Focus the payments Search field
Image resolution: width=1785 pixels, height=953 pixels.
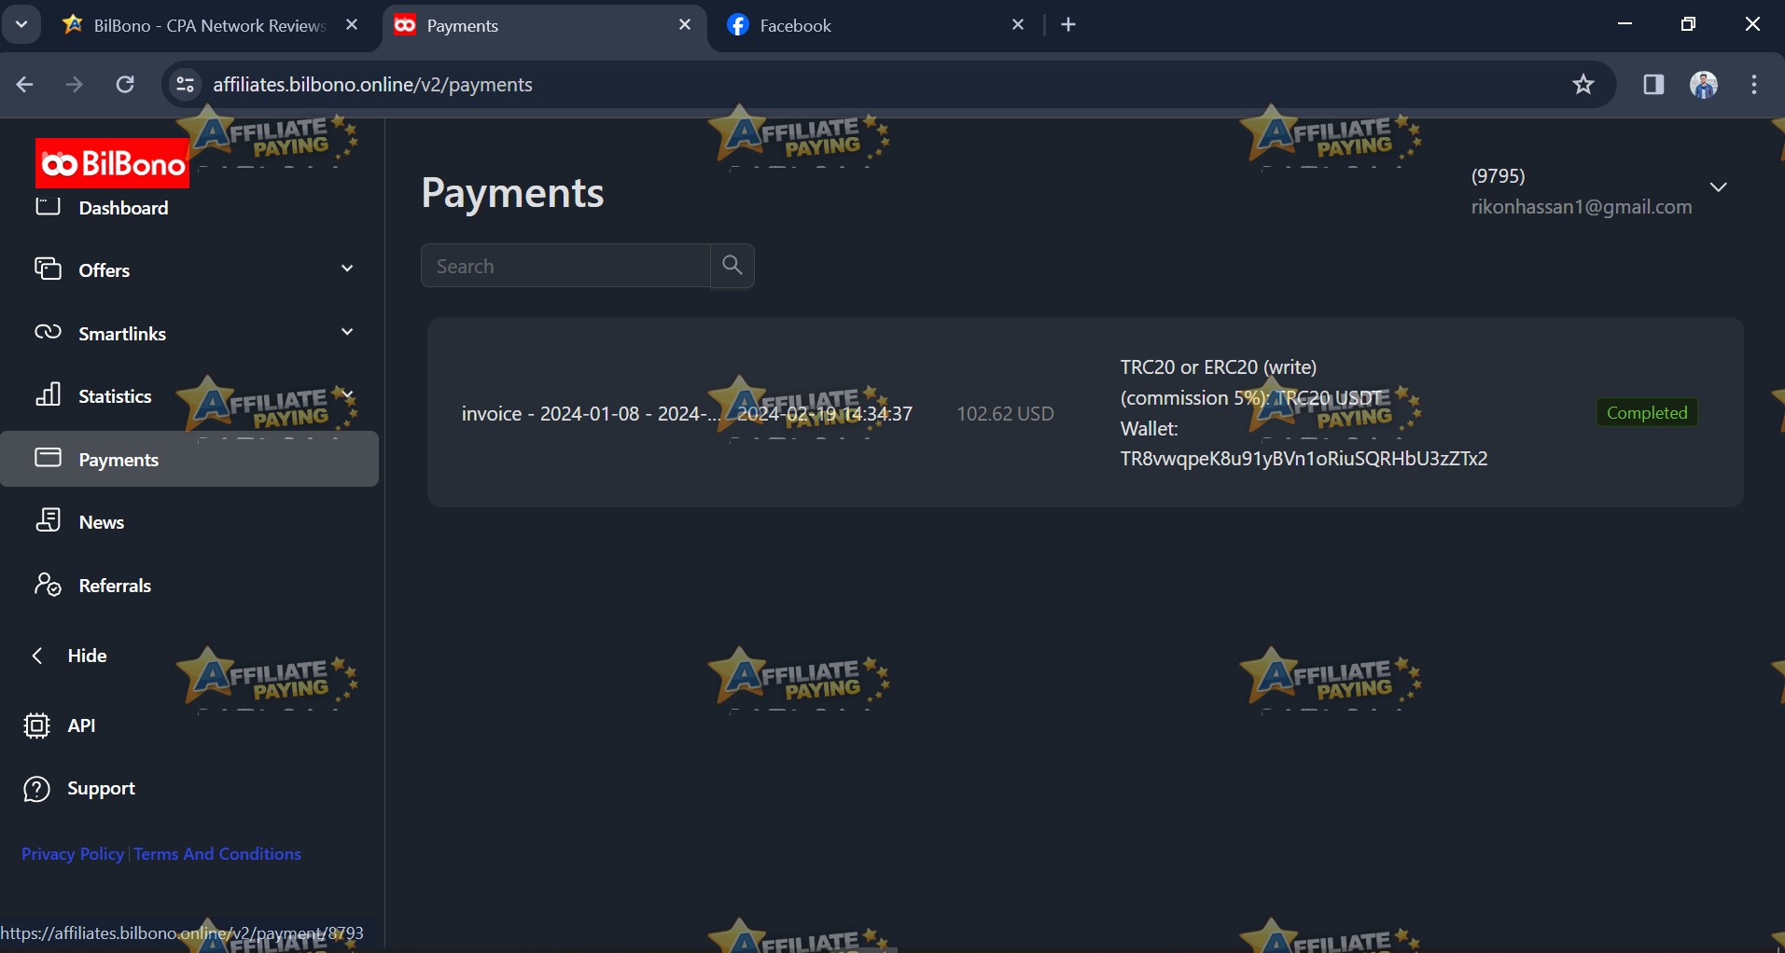pyautogui.click(x=565, y=266)
